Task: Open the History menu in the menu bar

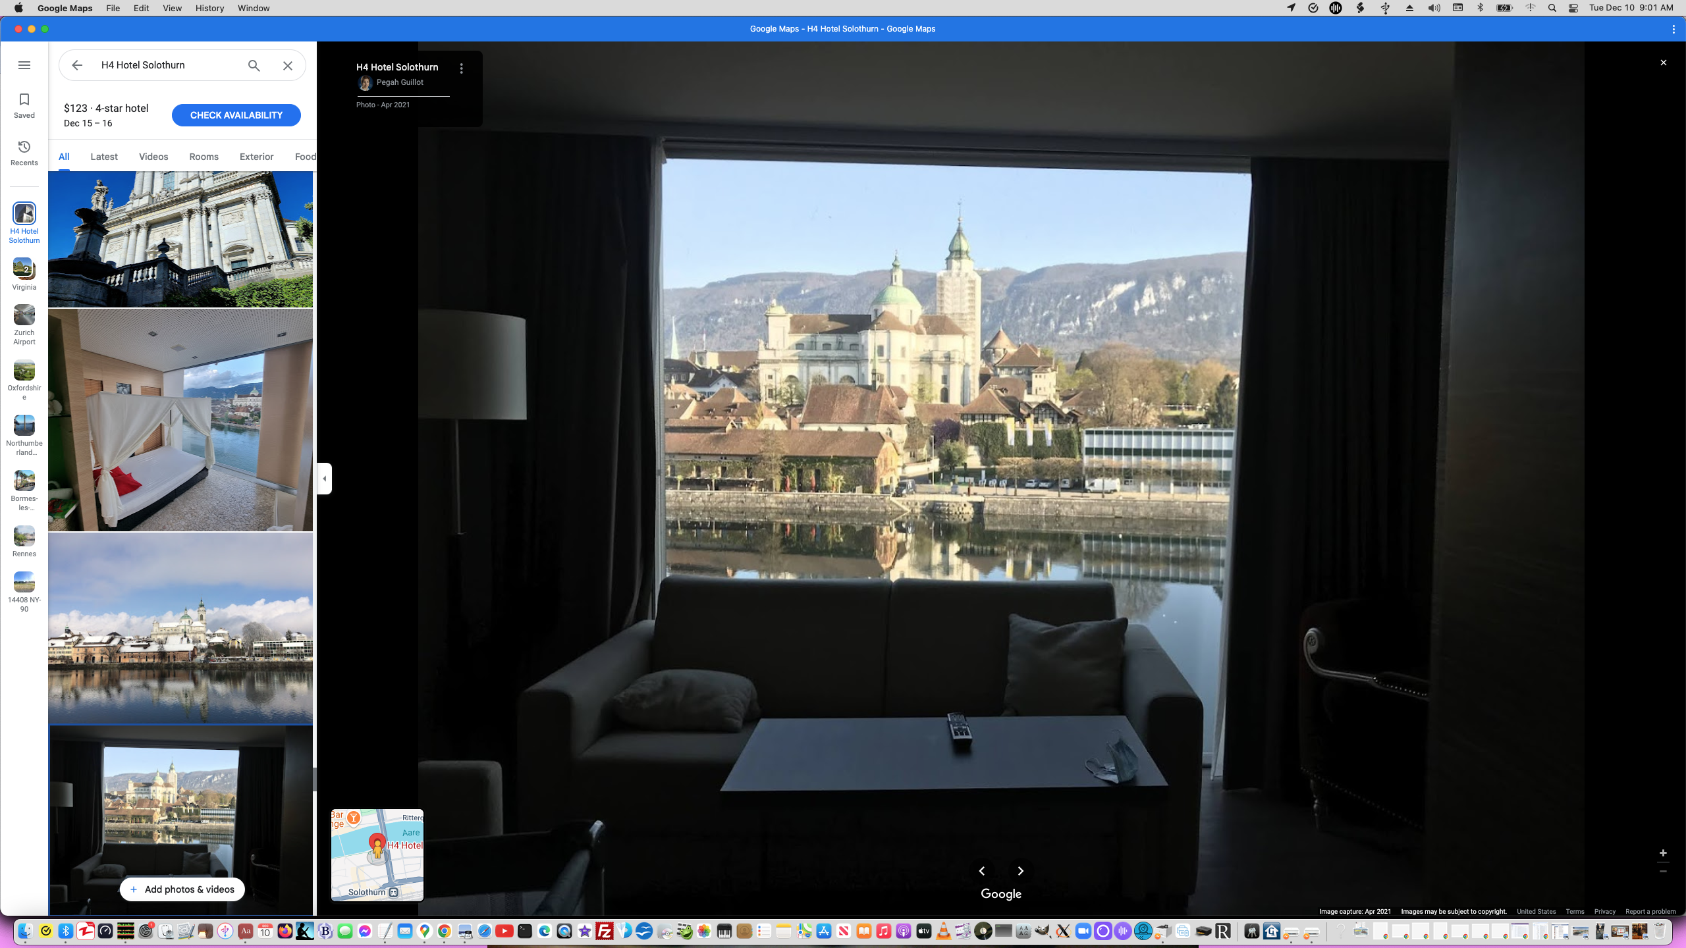Action: [x=209, y=8]
